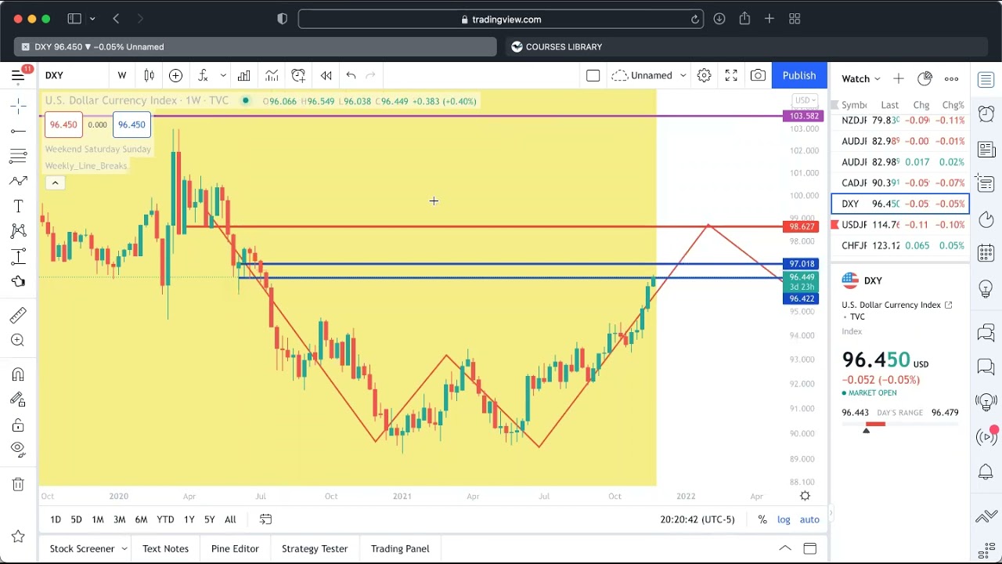The image size is (1002, 564).
Task: Collapse the indicator legend arrow
Action: [55, 183]
